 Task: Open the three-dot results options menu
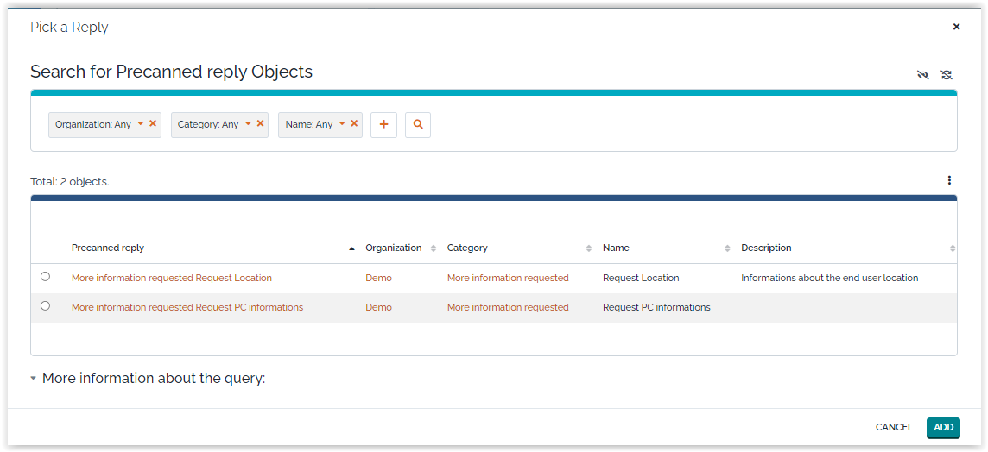[x=949, y=180]
